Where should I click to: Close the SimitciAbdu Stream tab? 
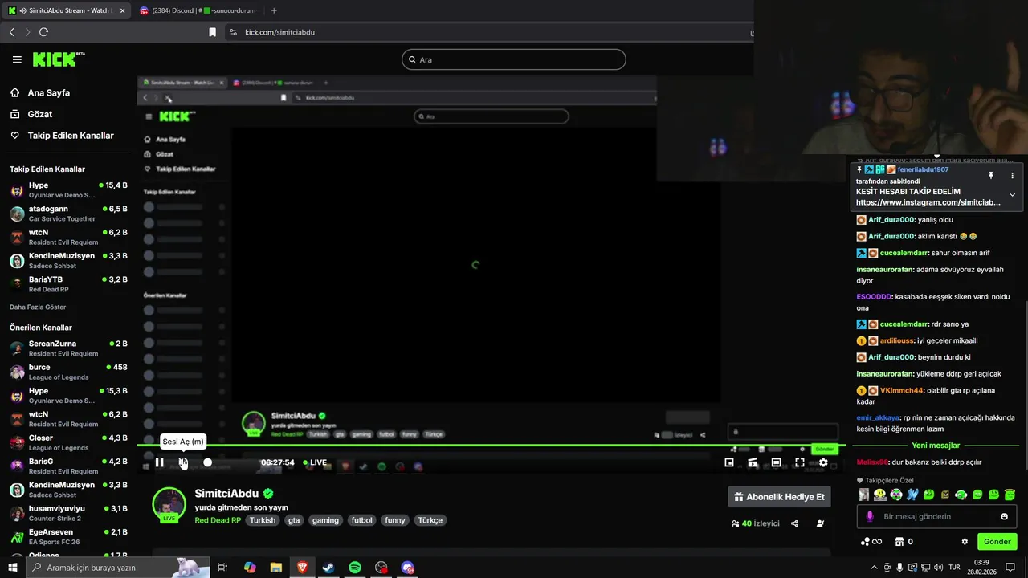tap(122, 10)
